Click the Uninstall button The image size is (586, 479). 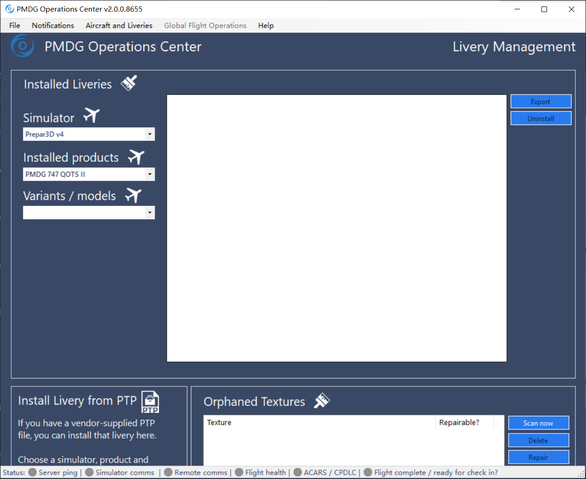pyautogui.click(x=541, y=118)
